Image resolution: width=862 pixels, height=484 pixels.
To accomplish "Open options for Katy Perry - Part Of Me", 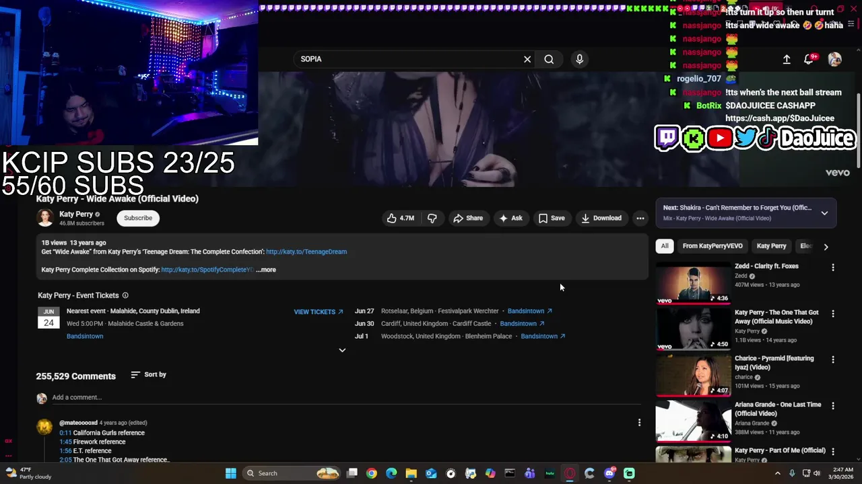I will (833, 452).
